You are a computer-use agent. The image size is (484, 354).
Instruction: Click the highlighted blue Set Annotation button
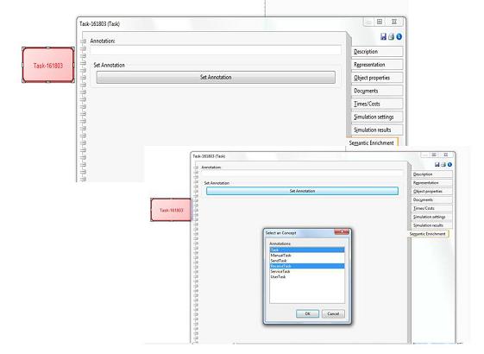tap(302, 191)
